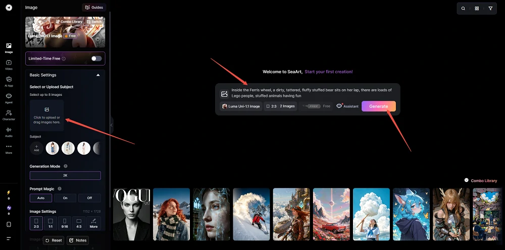The image size is (505, 250).
Task: Open the V1.0 version dropdown
Action: (34, 42)
